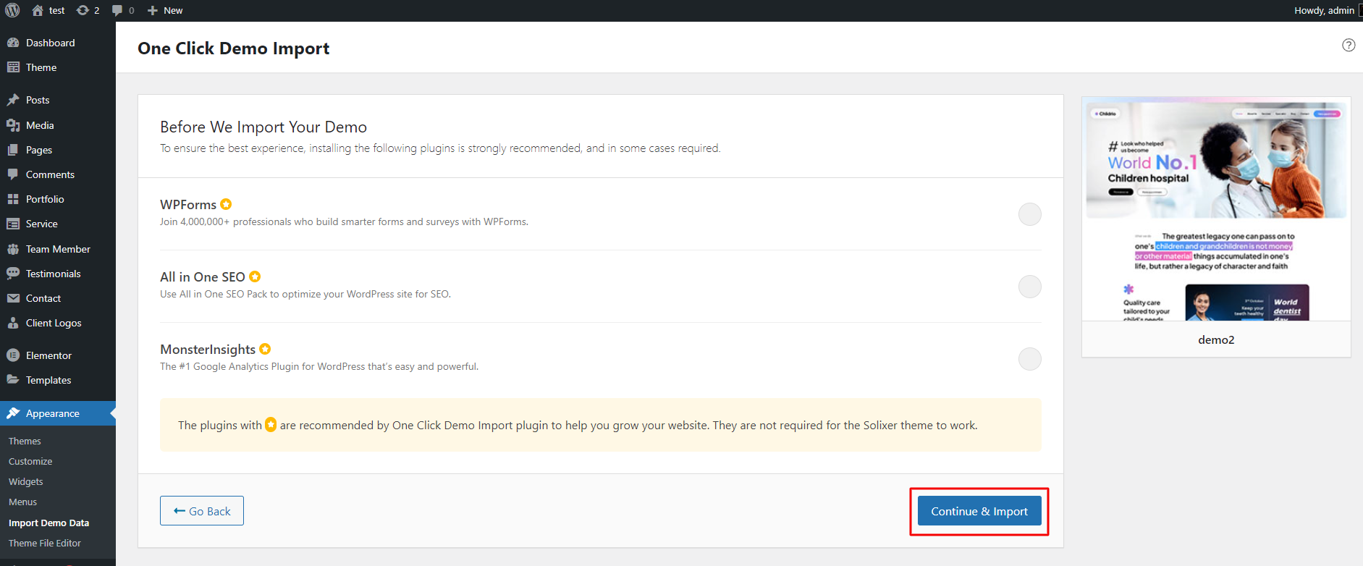Screen dimensions: 1363x566
Task: Click the Elementor logo icon
Action: pyautogui.click(x=13, y=355)
